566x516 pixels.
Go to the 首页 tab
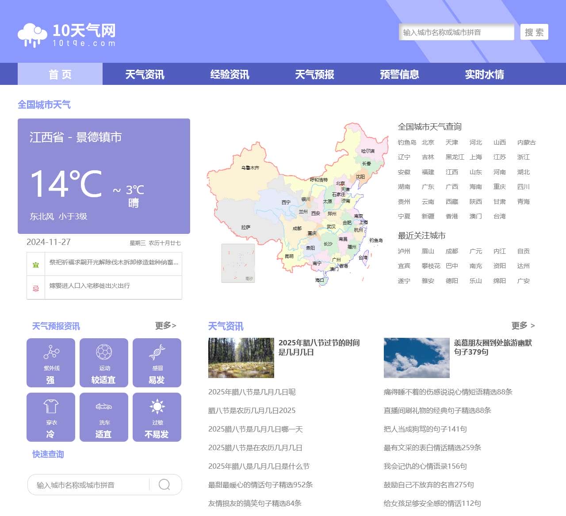[x=60, y=74]
